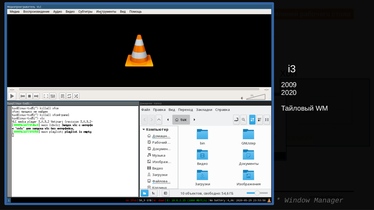The width and height of the screenshot is (374, 210).
Task: Open Вид menu in file manager
Action: (x=172, y=109)
